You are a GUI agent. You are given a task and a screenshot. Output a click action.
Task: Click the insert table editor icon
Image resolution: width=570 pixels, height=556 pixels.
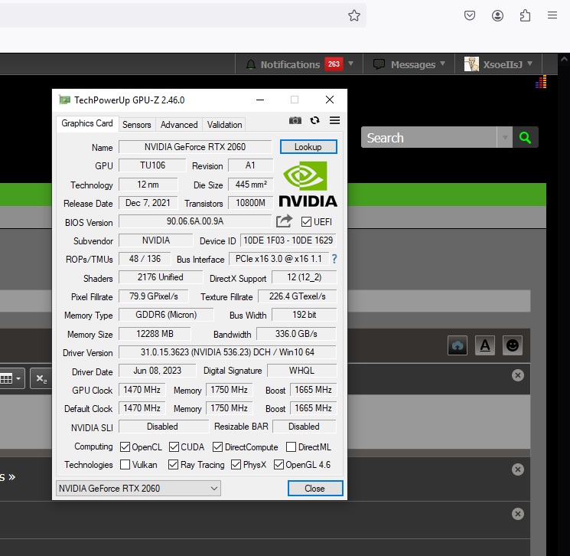click(x=6, y=379)
